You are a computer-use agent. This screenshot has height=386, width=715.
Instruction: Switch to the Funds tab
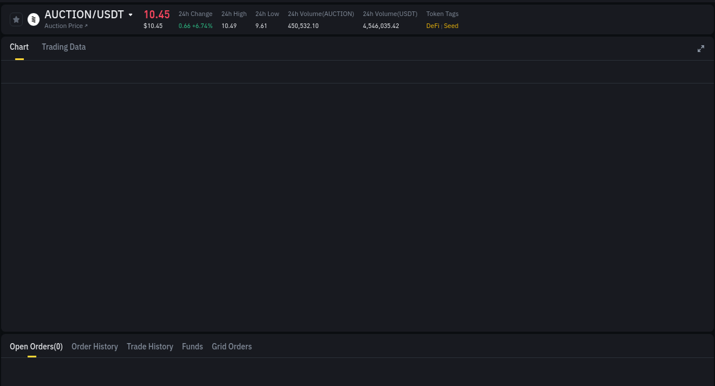point(192,346)
